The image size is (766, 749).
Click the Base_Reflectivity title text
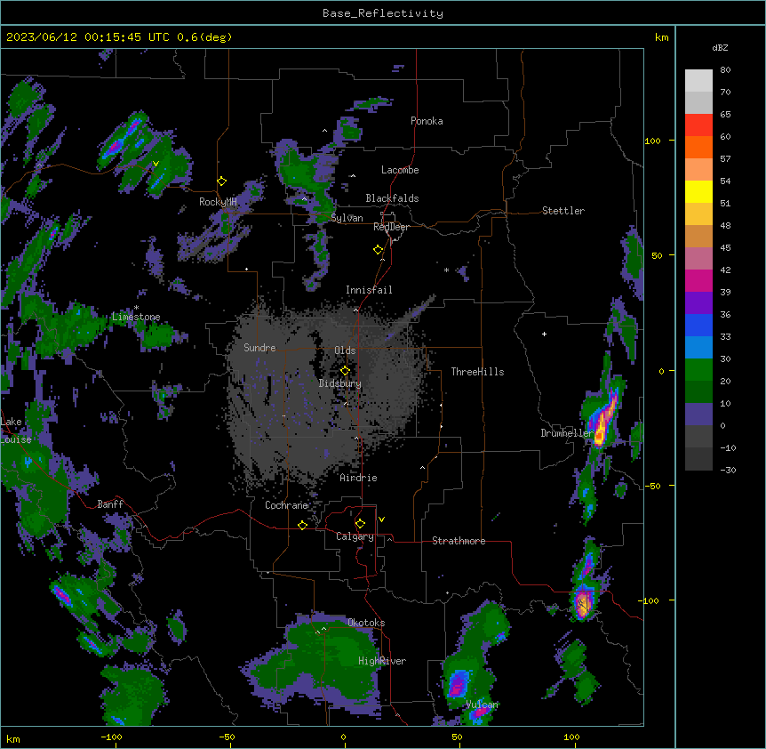click(383, 13)
